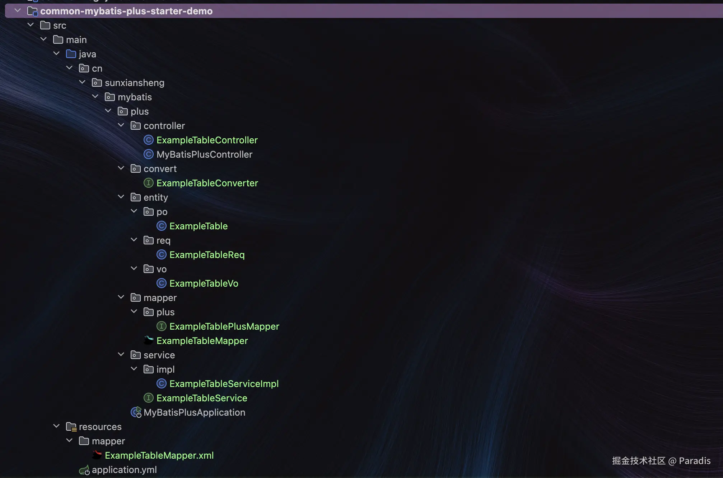
Task: Click the ExampleTableConverter interface icon
Action: (148, 183)
